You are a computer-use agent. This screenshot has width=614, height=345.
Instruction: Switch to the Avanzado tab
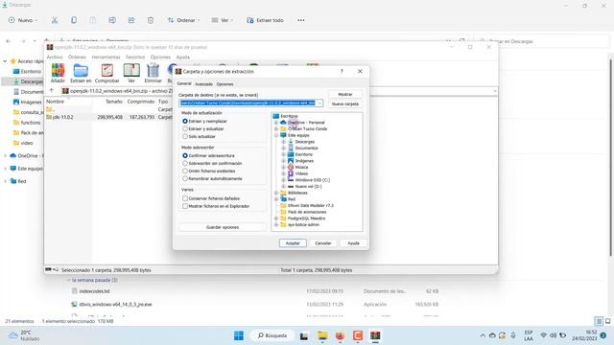click(203, 84)
